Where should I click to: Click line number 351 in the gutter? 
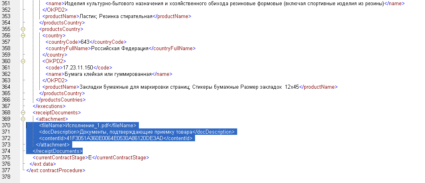tap(6, 4)
